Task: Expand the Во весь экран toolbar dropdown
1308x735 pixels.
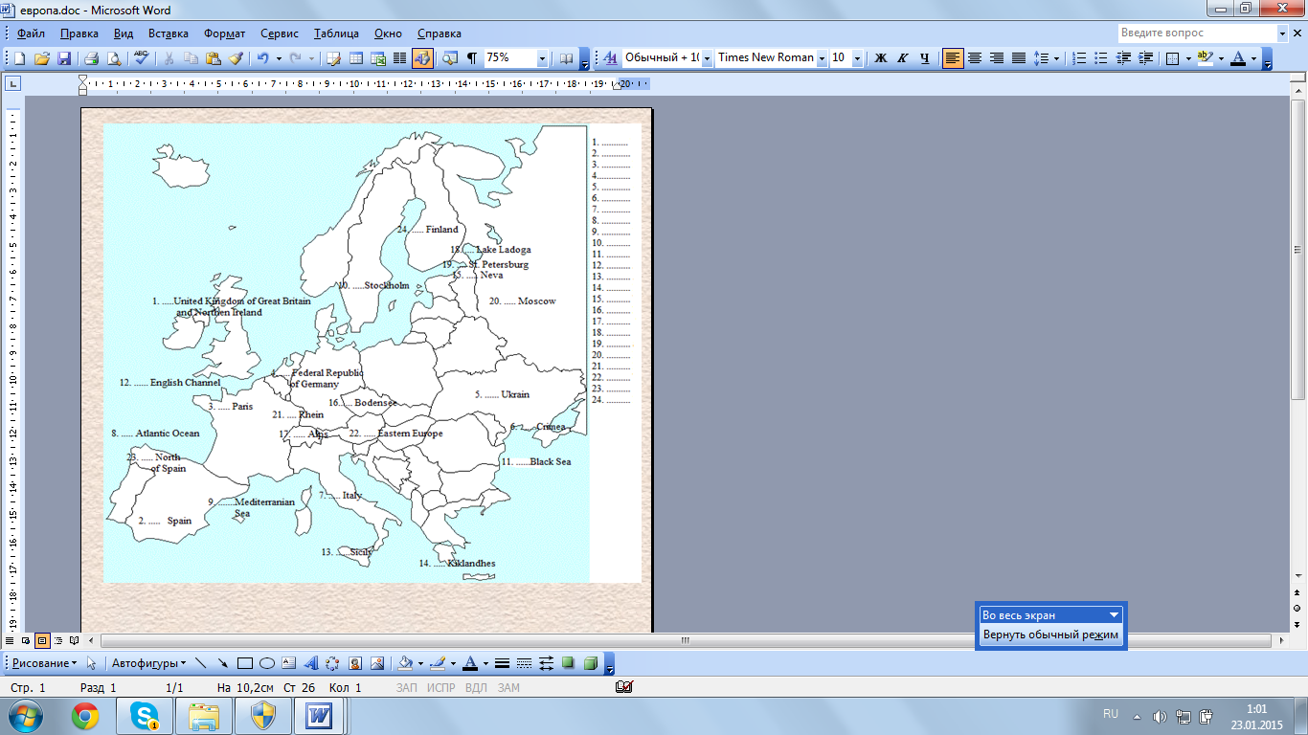Action: (x=1114, y=615)
